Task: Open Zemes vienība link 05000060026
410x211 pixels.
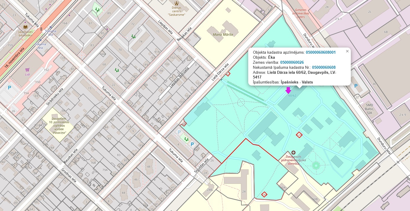Action: pos(292,62)
